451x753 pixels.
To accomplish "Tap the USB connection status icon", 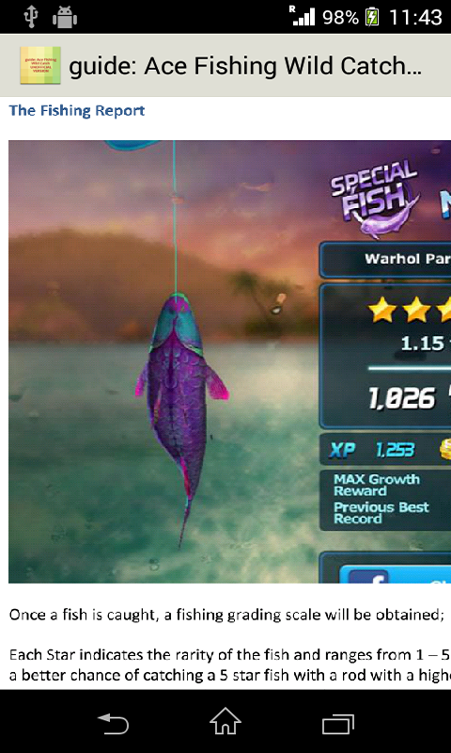I will pos(31,17).
